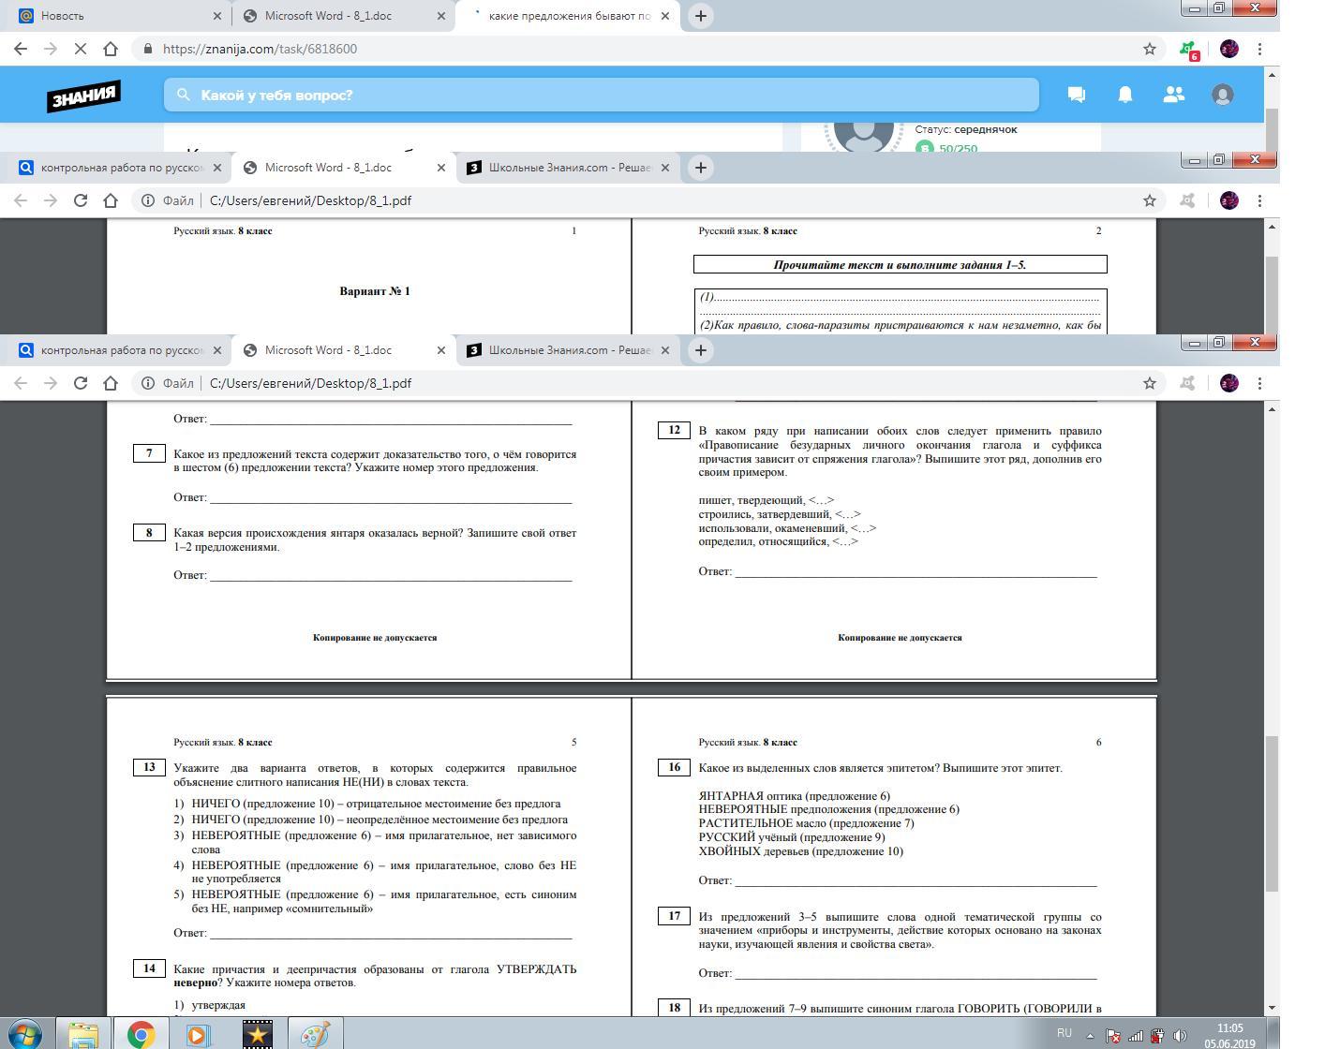Open the notifications bell in the Знания header
Screen dimensions: 1340x1049
(x=1125, y=95)
